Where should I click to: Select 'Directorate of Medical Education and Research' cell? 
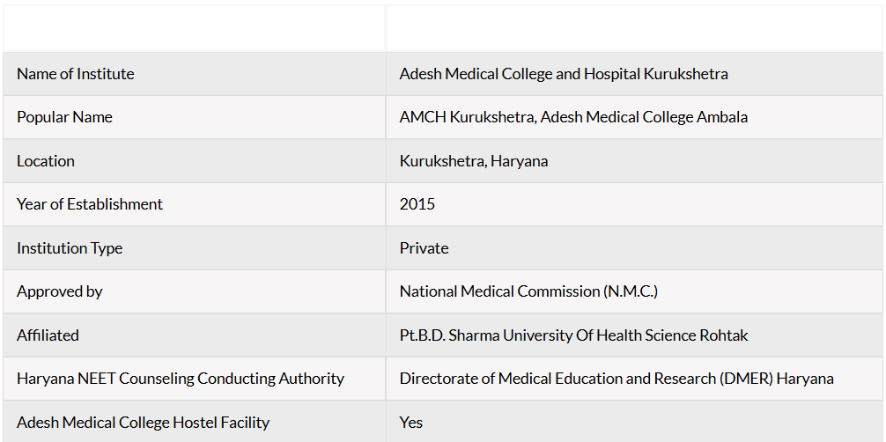[634, 379]
